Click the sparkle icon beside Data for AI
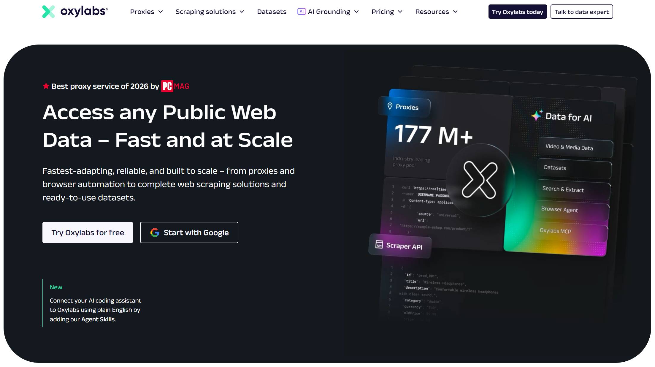Screen dimensions: 655x367 pos(537,115)
